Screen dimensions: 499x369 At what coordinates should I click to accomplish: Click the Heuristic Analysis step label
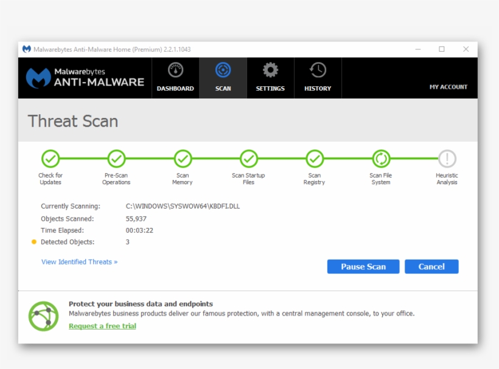pos(447,179)
